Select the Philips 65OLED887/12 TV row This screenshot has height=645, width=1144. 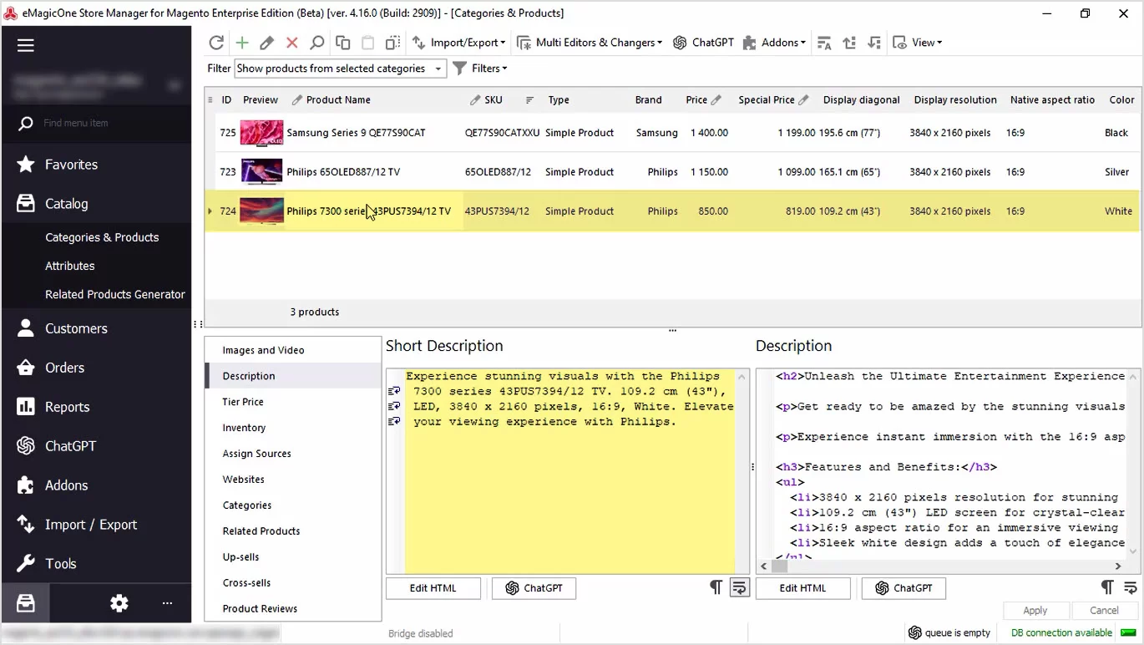pyautogui.click(x=672, y=172)
